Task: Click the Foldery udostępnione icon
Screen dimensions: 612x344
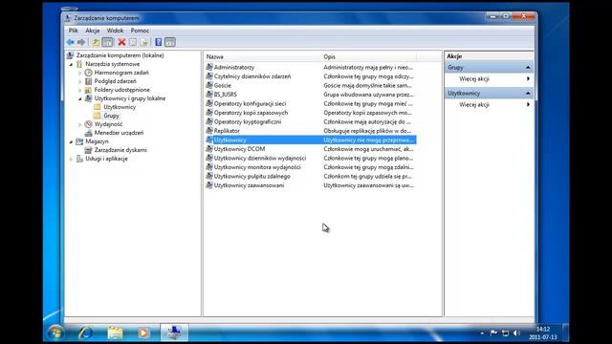Action: coord(89,90)
